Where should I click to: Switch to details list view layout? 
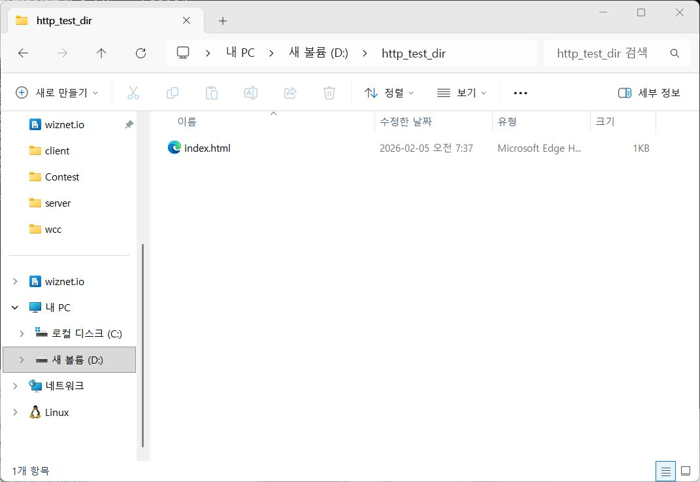point(665,470)
